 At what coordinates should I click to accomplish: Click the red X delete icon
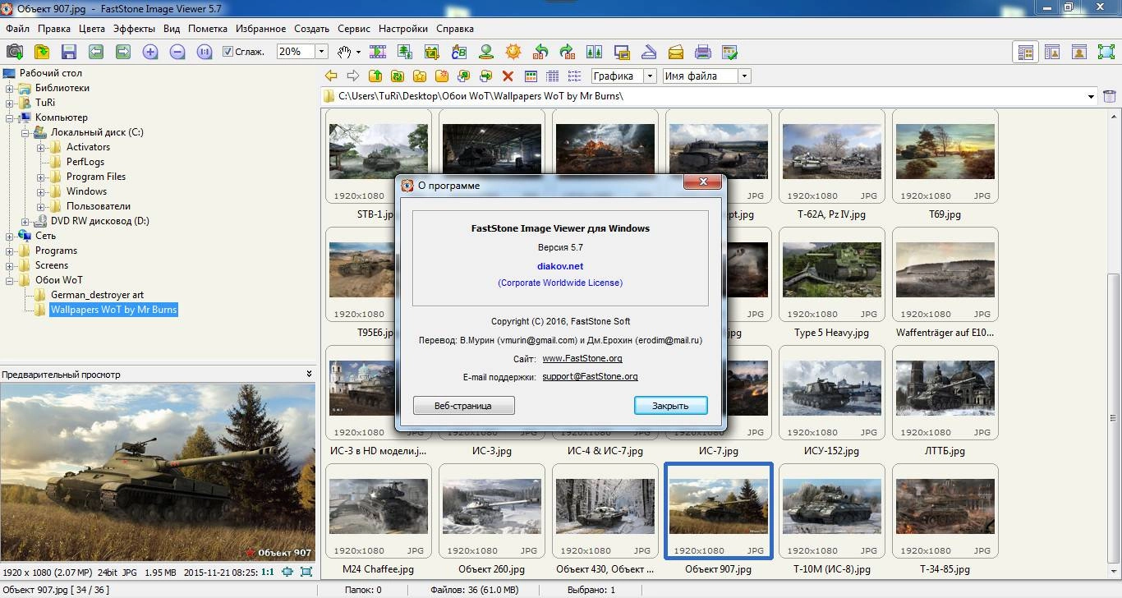pyautogui.click(x=508, y=76)
